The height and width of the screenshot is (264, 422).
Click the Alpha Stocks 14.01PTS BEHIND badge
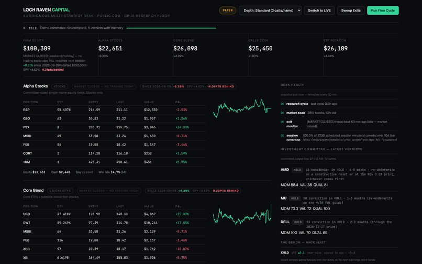220,86
